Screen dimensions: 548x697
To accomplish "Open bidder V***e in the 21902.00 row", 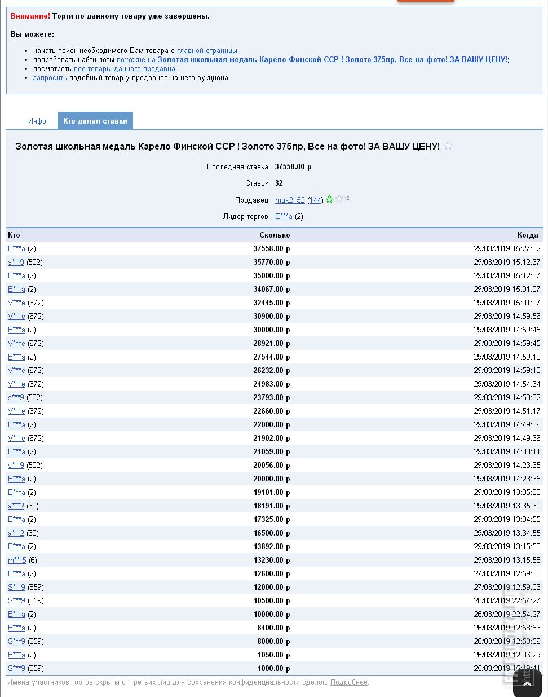I will 16,439.
